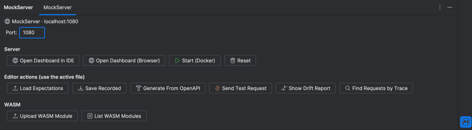This screenshot has height=130, width=472.
Task: Open Dashboard in IDE
Action: (43, 61)
